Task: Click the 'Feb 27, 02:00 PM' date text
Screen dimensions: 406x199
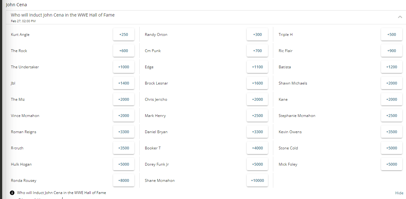Action: (23, 21)
